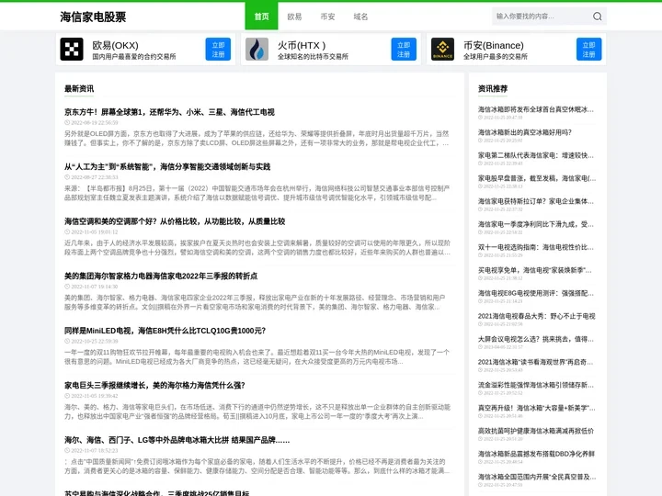The width and height of the screenshot is (662, 496).
Task: Open sidebar link 家电股早盘普涨
Action: tap(537, 178)
